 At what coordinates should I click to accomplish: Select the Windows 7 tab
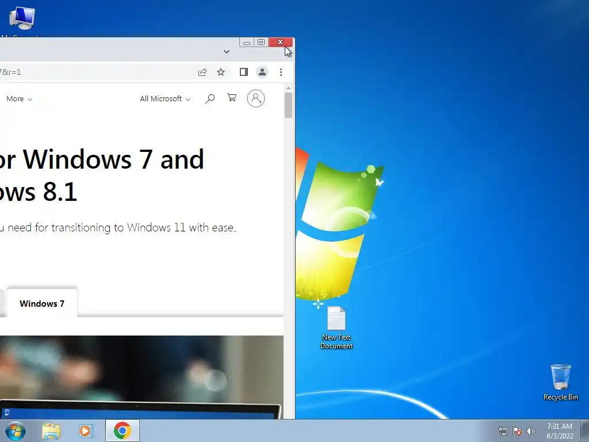point(42,303)
